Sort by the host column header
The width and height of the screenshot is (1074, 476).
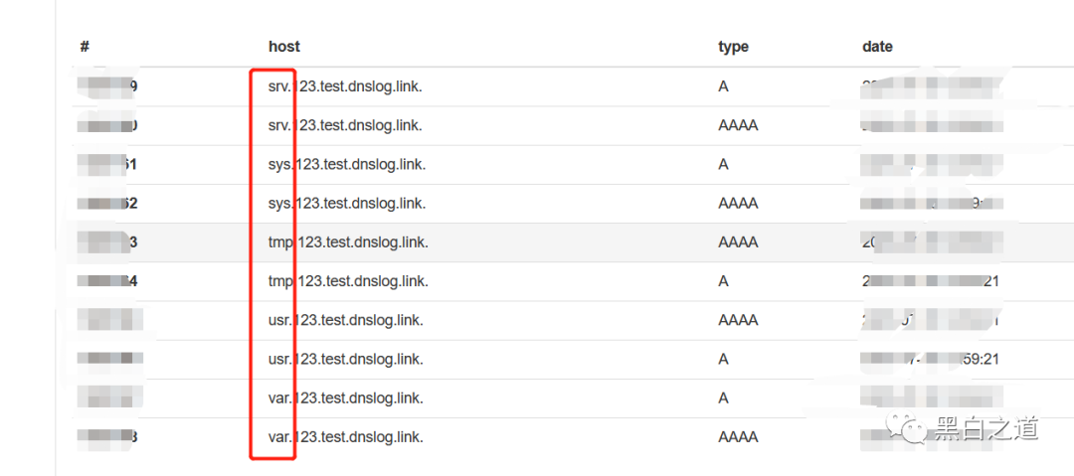click(283, 46)
